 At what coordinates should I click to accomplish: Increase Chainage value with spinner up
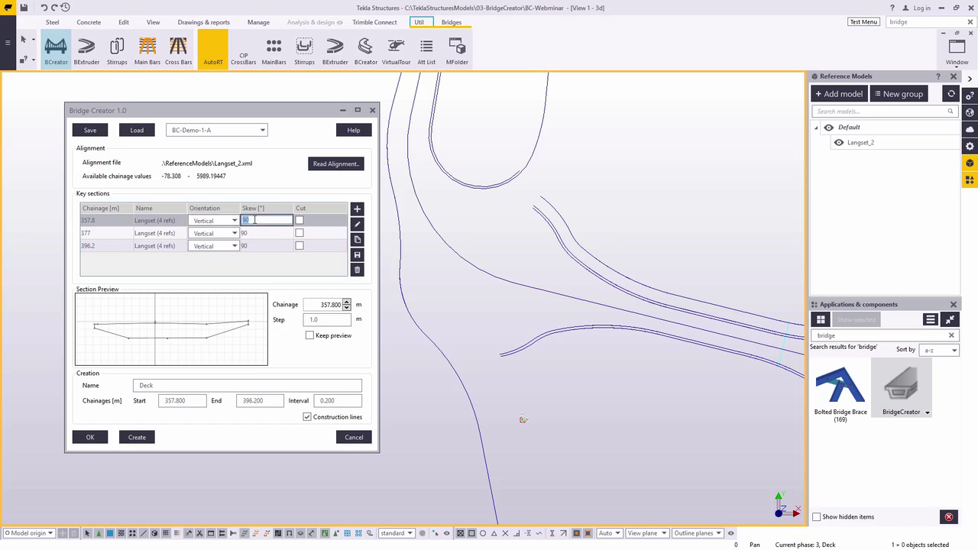point(347,302)
